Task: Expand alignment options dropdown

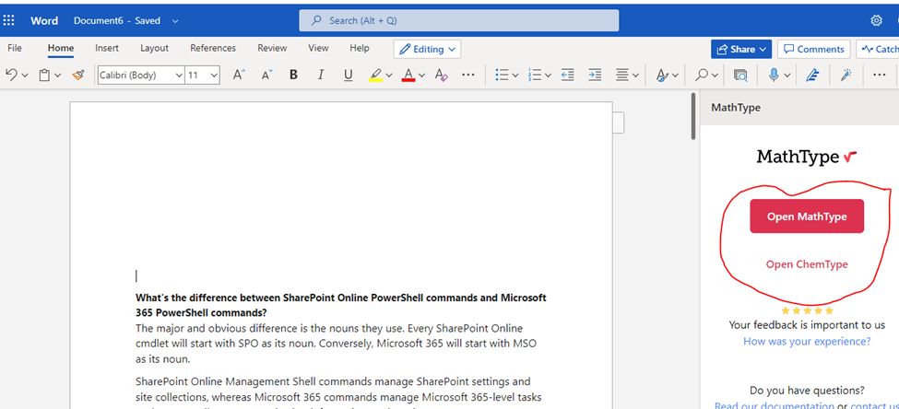Action: coord(636,75)
